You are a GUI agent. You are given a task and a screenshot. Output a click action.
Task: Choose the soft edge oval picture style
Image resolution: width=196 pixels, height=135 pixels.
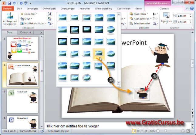(111, 54)
